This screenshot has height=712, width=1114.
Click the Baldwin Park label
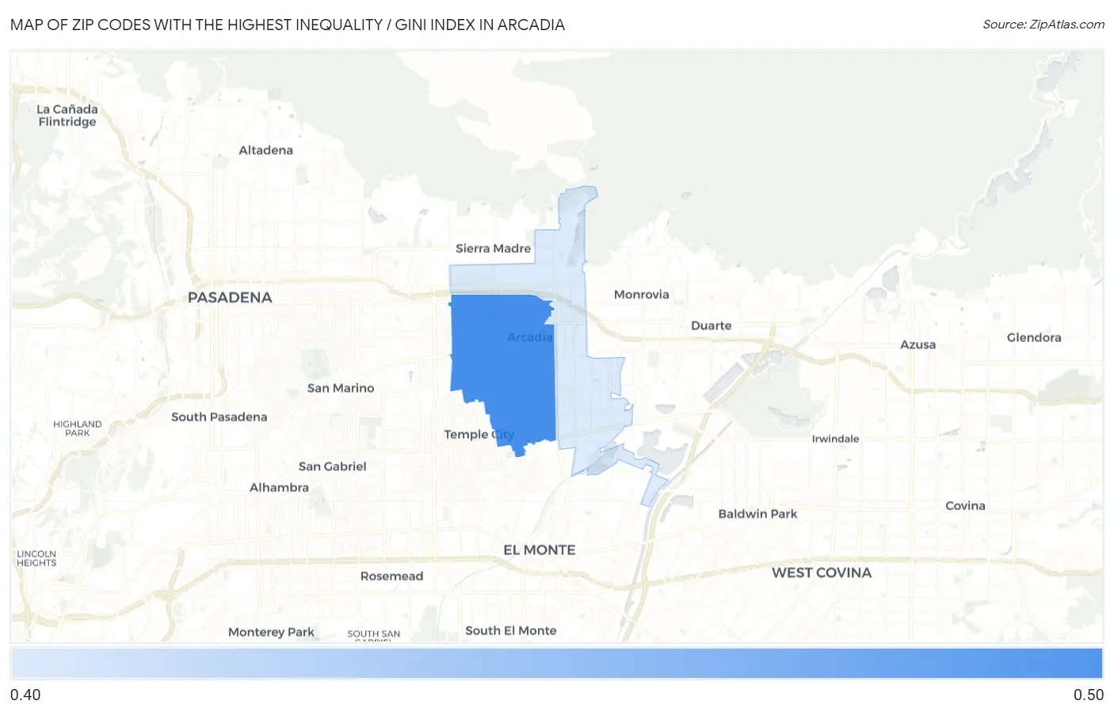[757, 514]
